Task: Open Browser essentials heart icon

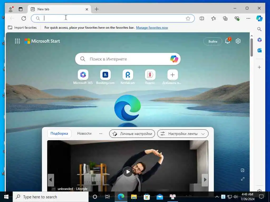Action: [x=237, y=18]
